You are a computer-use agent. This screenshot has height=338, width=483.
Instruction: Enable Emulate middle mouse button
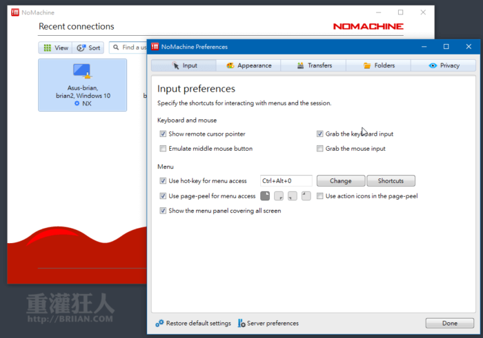[x=163, y=149]
